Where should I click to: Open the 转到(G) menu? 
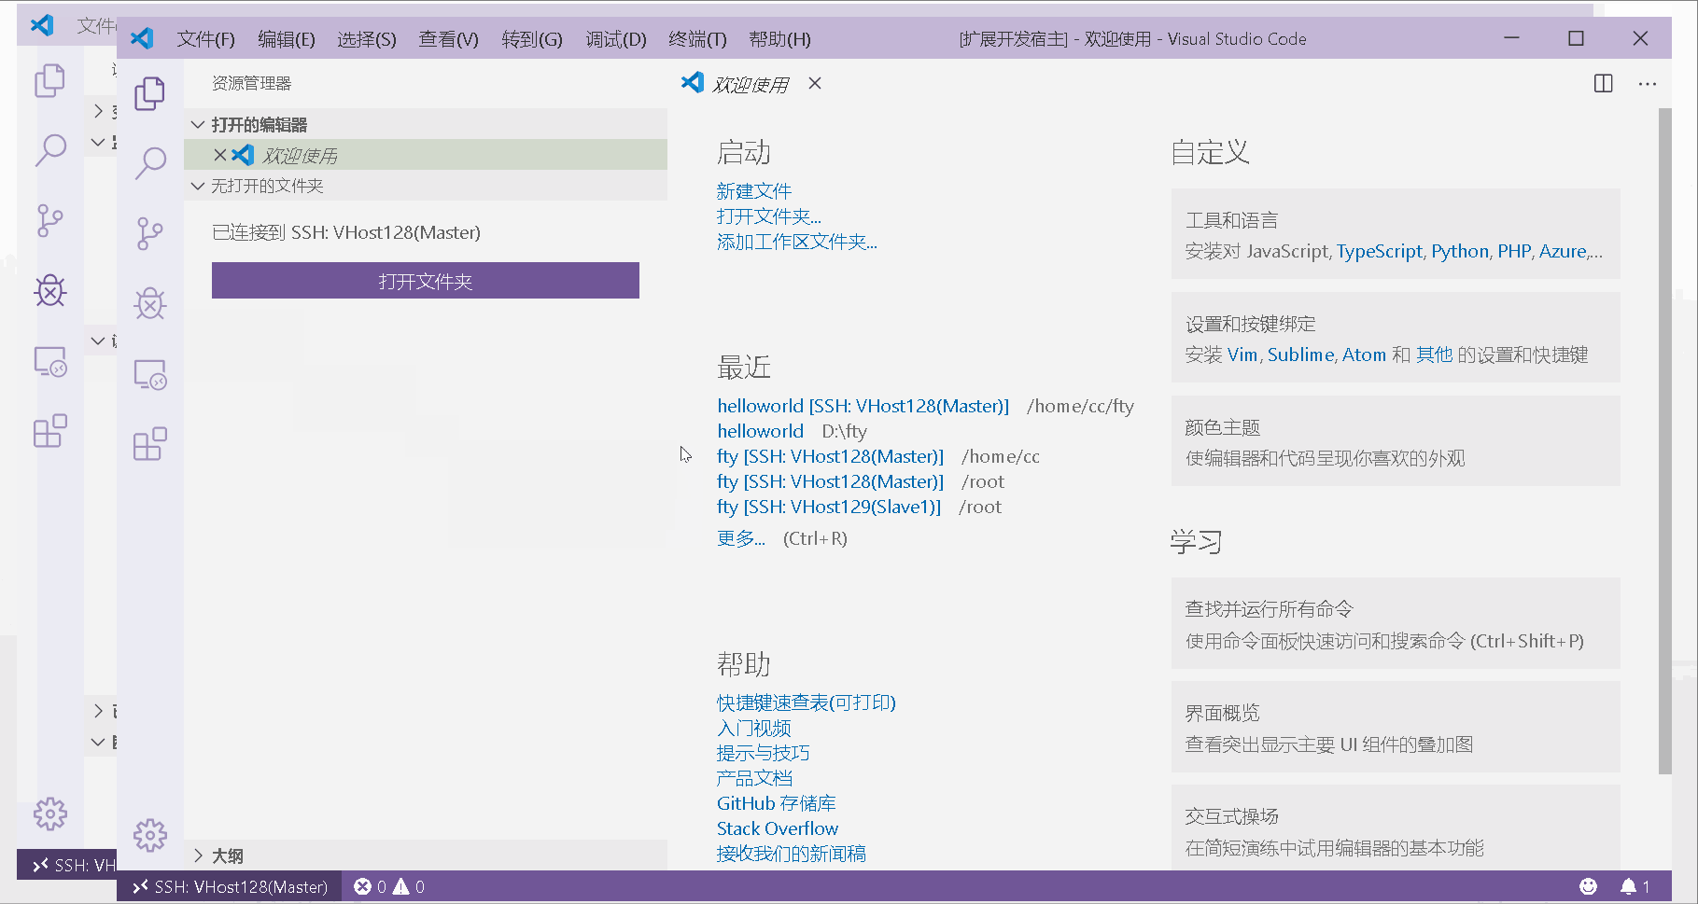click(x=532, y=39)
